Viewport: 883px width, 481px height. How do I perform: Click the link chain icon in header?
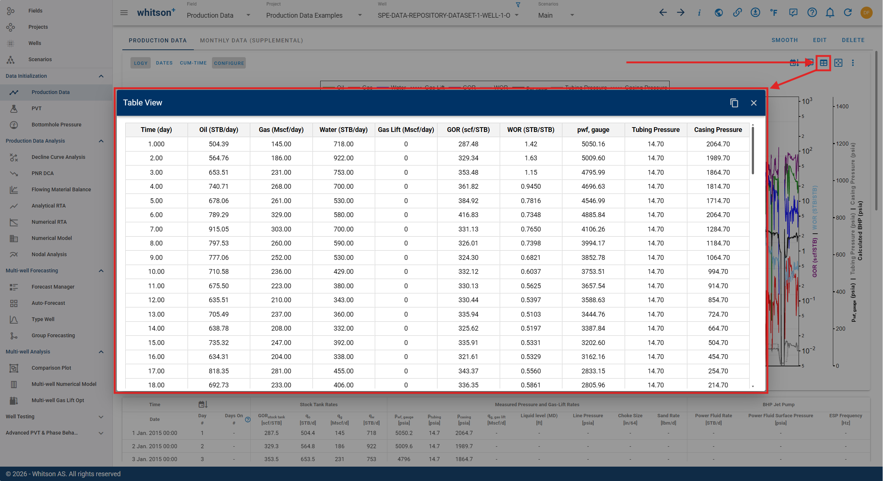point(737,13)
